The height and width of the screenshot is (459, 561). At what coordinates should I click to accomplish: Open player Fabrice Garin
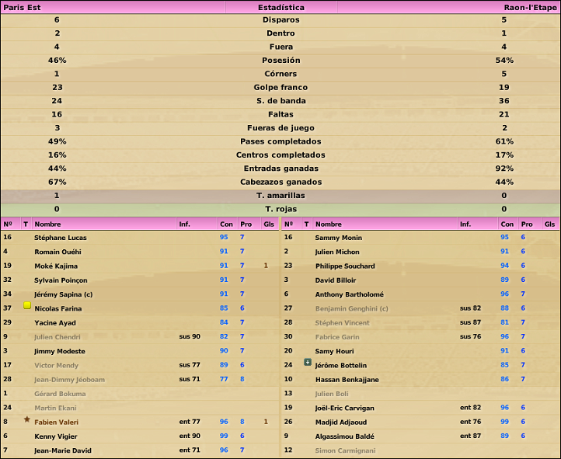pos(337,337)
